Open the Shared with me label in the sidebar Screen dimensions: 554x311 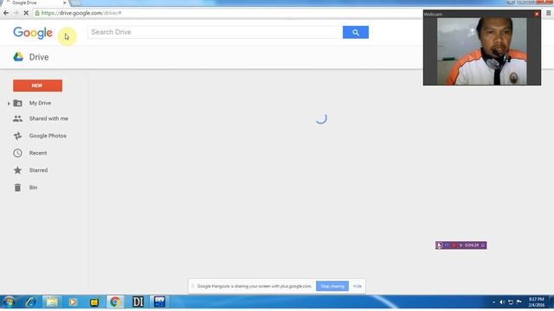pyautogui.click(x=48, y=119)
